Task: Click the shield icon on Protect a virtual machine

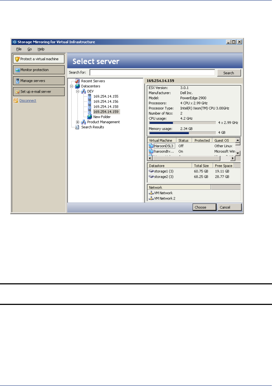Action: (18, 59)
